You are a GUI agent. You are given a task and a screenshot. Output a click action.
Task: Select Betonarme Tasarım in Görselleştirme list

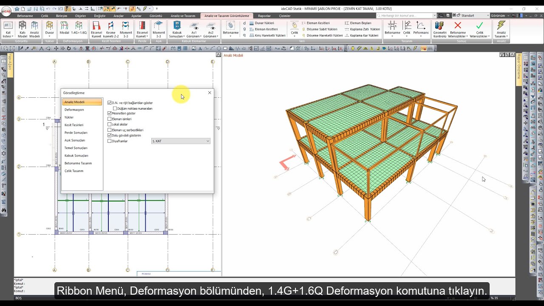click(82, 163)
